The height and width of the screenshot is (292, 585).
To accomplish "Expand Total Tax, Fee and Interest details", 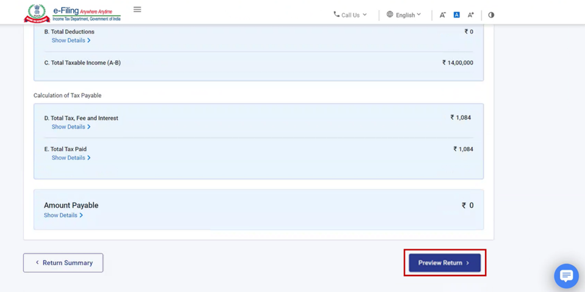I will 71,127.
